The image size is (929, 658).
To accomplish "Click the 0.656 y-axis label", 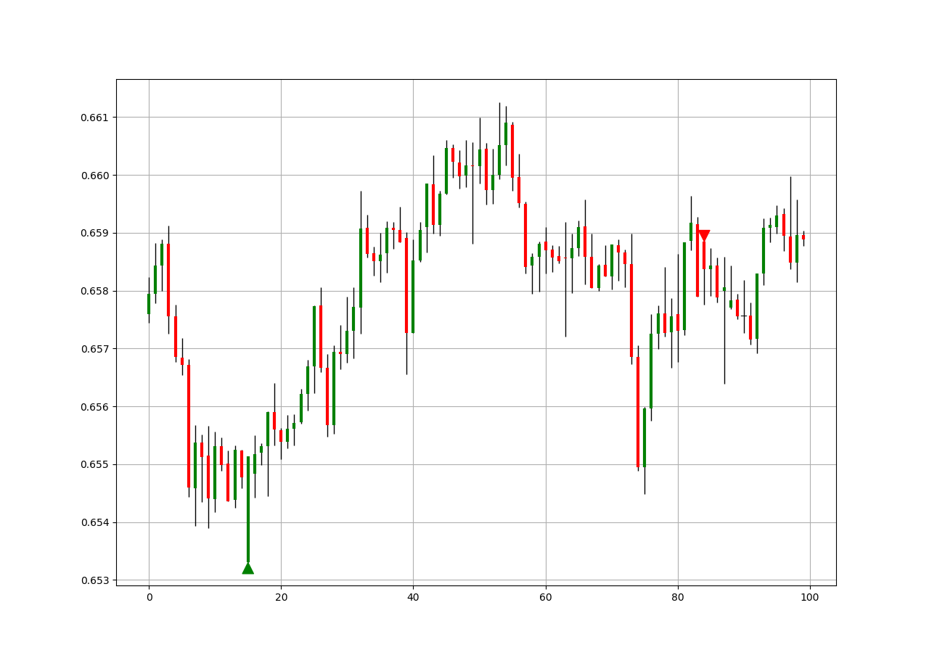I will 95,407.
